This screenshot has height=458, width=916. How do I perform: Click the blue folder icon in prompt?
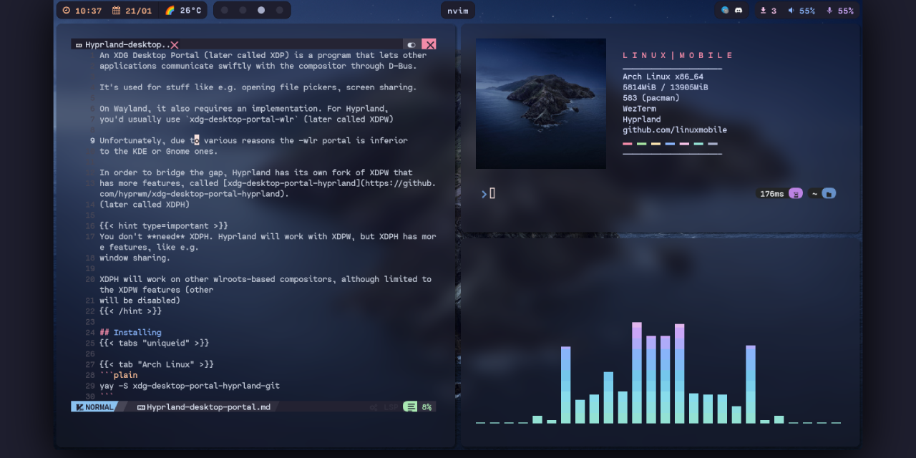[x=829, y=193]
